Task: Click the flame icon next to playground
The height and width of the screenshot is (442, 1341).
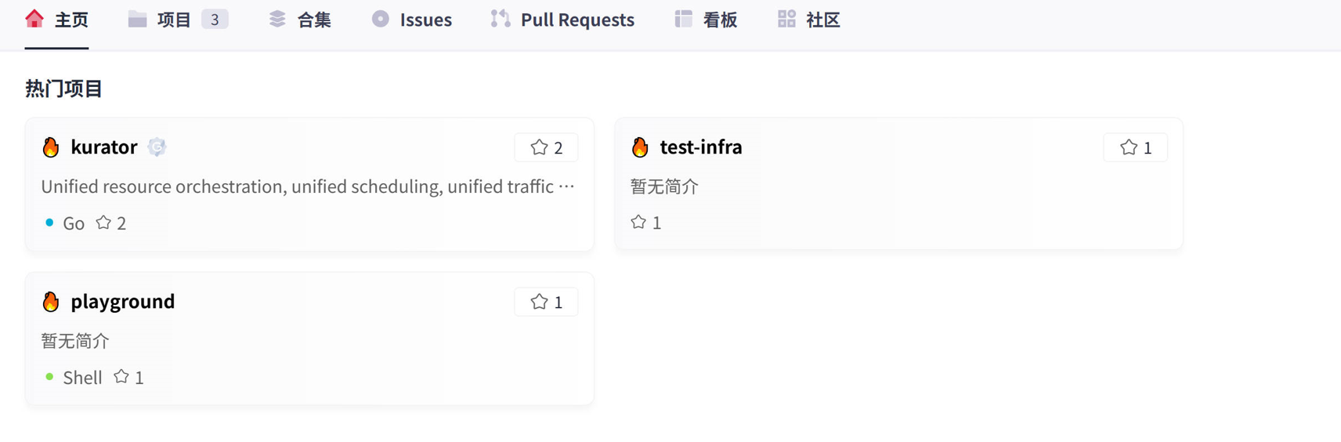Action: tap(51, 302)
